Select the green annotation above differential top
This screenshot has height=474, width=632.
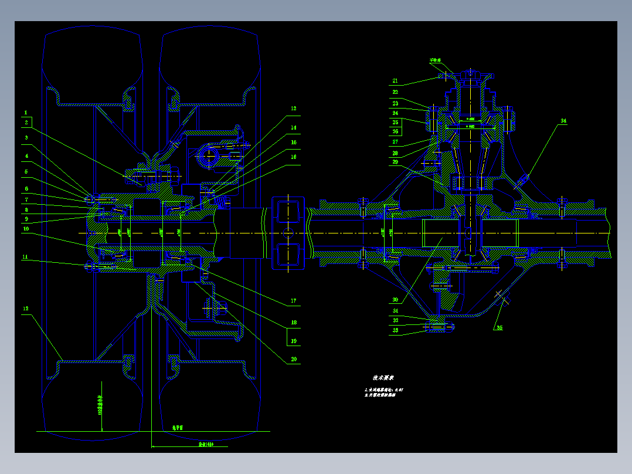click(x=435, y=60)
